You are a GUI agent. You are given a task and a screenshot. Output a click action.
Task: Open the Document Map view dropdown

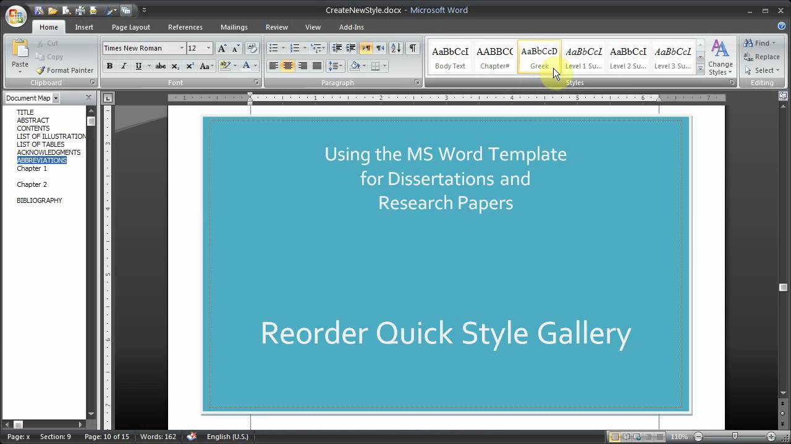pyautogui.click(x=56, y=98)
